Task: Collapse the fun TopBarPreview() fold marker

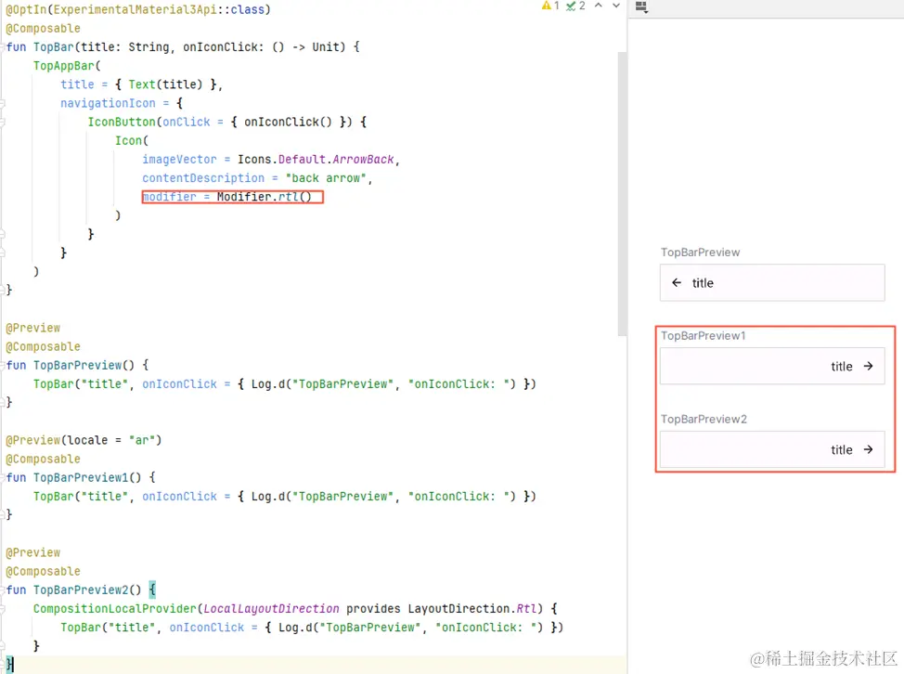Action: coord(3,366)
